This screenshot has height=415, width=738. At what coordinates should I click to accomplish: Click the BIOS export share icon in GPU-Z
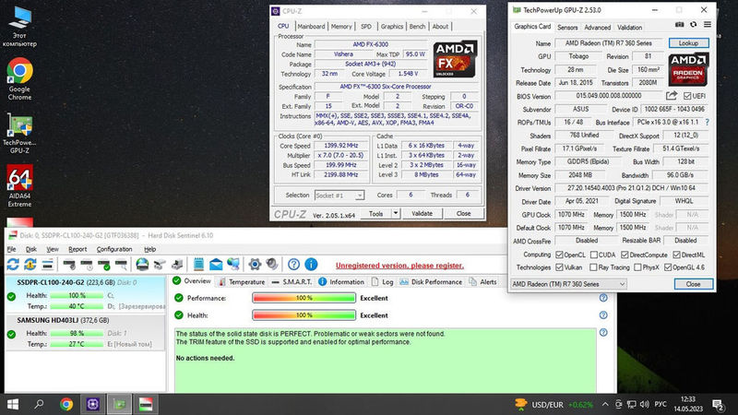pyautogui.click(x=672, y=96)
